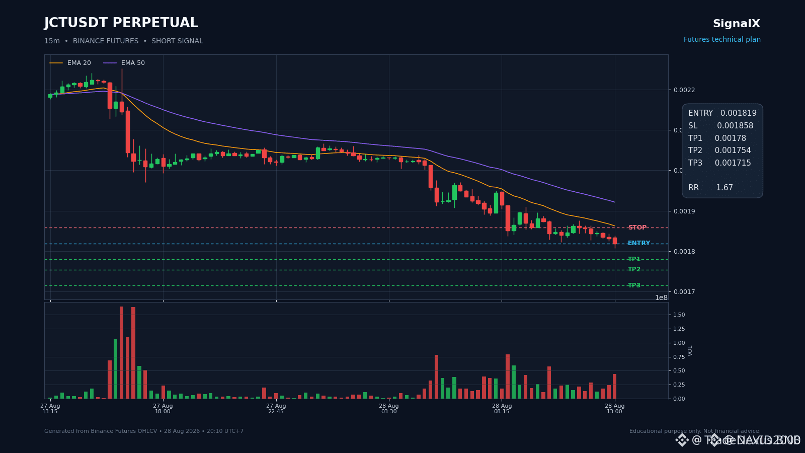Click the 28 Aug 03:30 time label
805x453 pixels.
pyautogui.click(x=389, y=409)
